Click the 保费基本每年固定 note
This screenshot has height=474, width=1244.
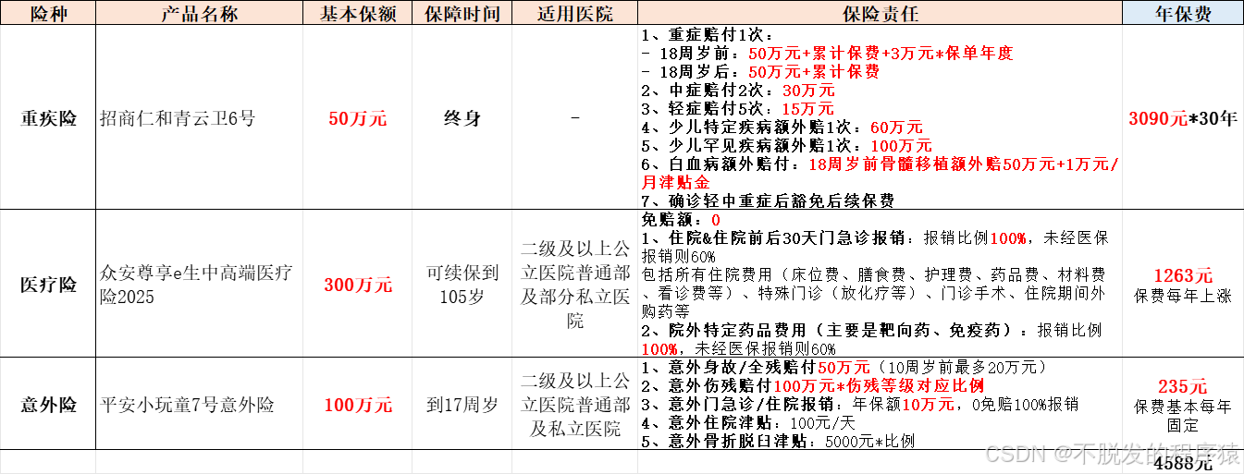pos(1183,415)
